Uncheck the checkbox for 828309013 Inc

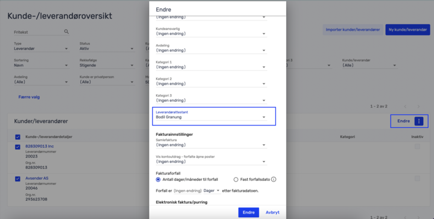click(18, 147)
